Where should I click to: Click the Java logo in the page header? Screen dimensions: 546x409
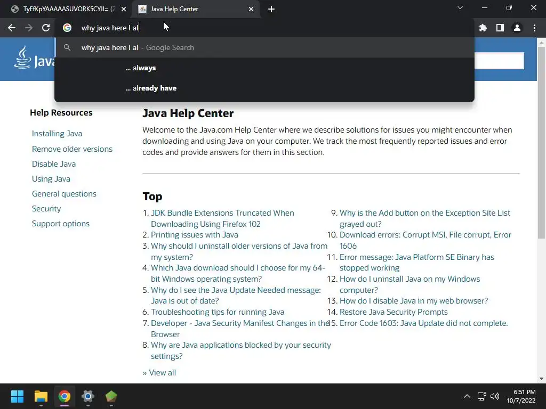click(34, 59)
